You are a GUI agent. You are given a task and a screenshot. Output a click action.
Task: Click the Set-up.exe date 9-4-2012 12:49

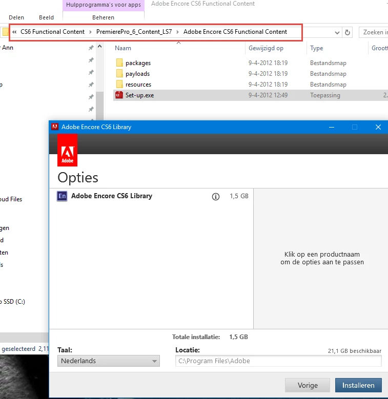pyautogui.click(x=268, y=95)
